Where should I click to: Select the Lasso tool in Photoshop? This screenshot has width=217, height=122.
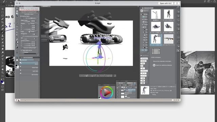coord(2,16)
